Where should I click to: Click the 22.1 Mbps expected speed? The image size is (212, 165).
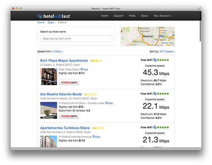point(156,106)
